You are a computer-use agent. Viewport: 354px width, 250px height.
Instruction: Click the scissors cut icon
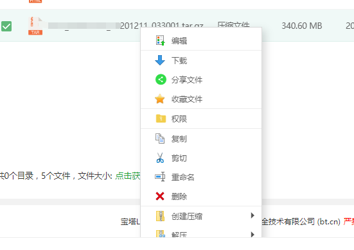[x=160, y=158]
